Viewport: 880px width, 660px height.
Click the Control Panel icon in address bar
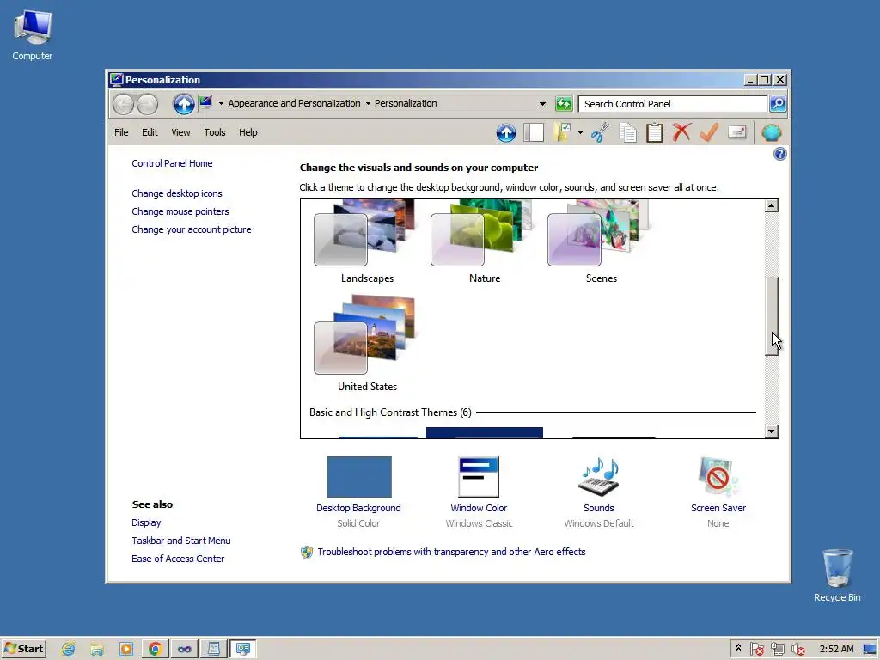pos(205,103)
